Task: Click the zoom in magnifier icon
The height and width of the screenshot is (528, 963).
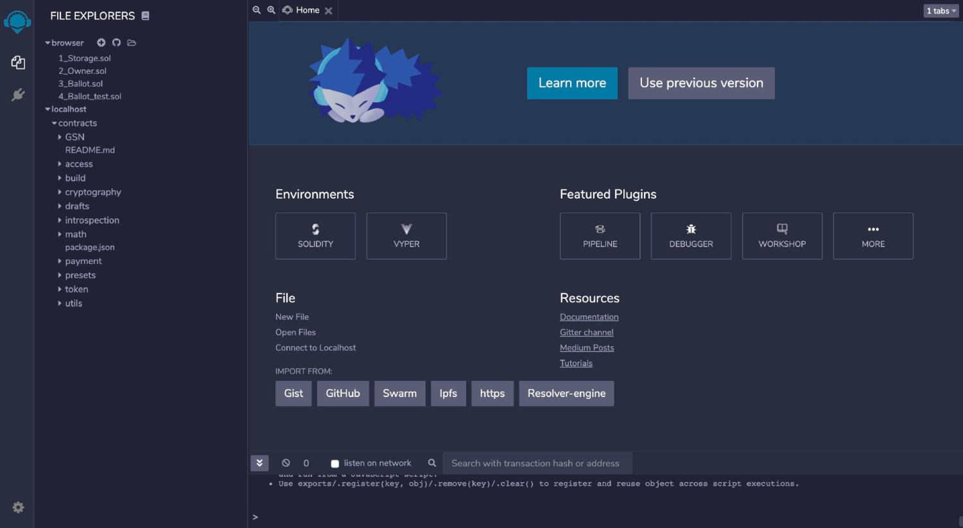Action: click(x=272, y=10)
